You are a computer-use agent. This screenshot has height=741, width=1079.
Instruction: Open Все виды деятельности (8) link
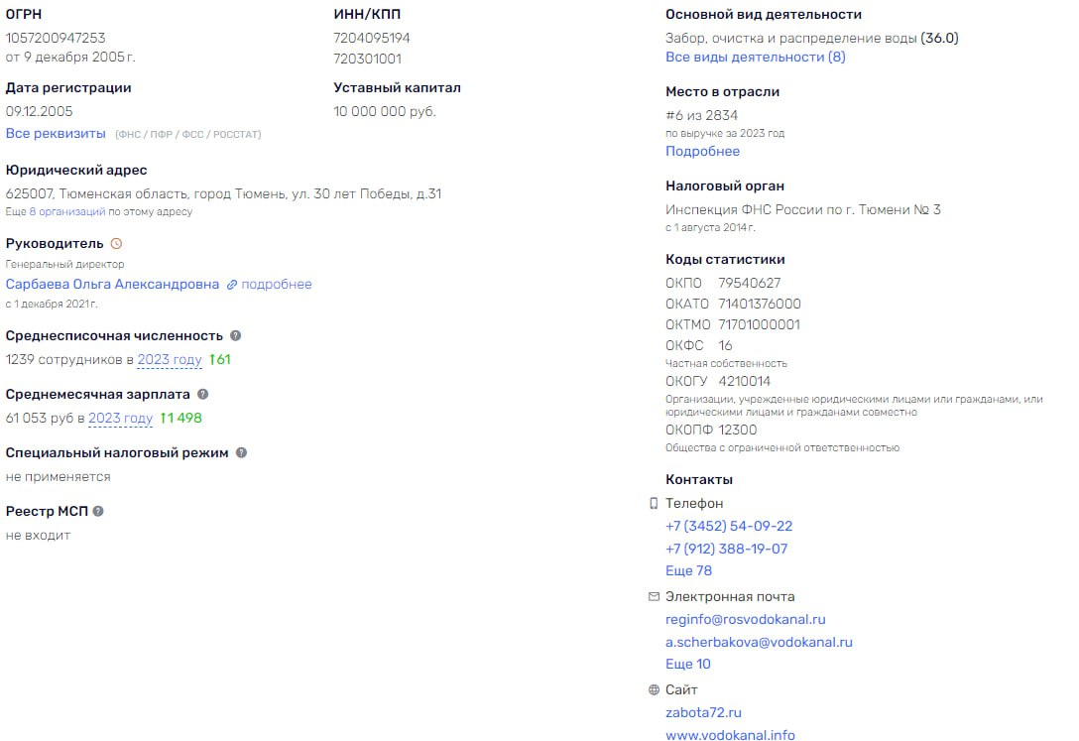[x=756, y=58]
